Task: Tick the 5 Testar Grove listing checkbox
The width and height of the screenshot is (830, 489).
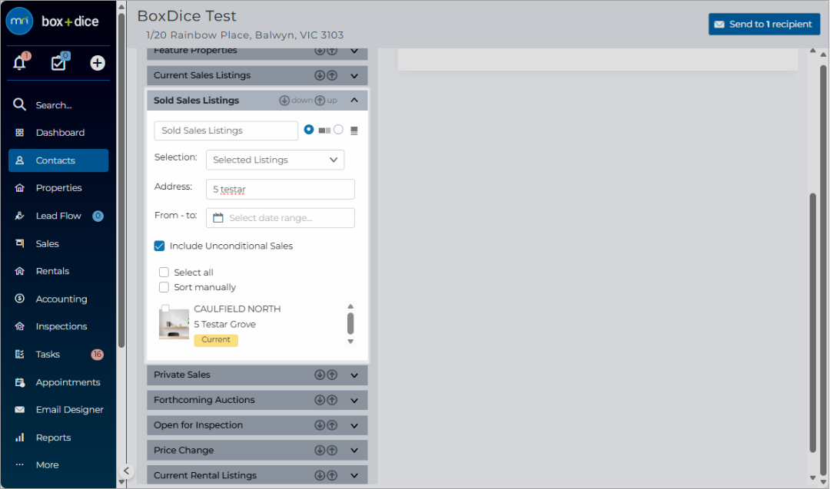Action: (165, 308)
